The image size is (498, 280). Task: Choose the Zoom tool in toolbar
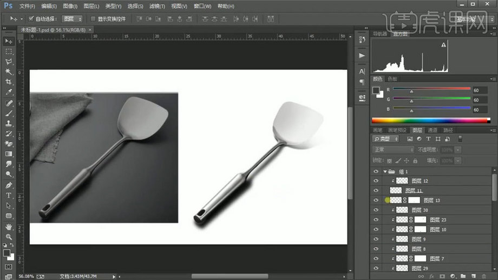click(9, 237)
